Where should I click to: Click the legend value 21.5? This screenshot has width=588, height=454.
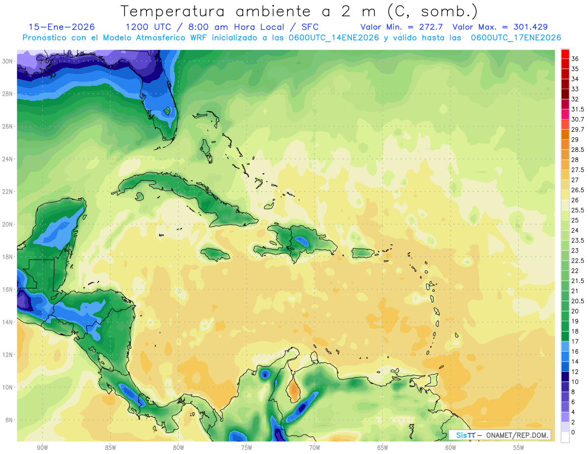coord(578,281)
